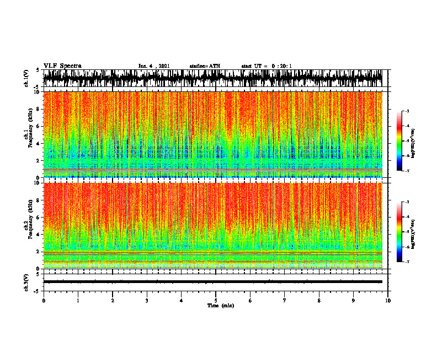Click the '-3' tick on the ch.1 colorbar
Screen dimensions: 437x337
click(x=407, y=111)
